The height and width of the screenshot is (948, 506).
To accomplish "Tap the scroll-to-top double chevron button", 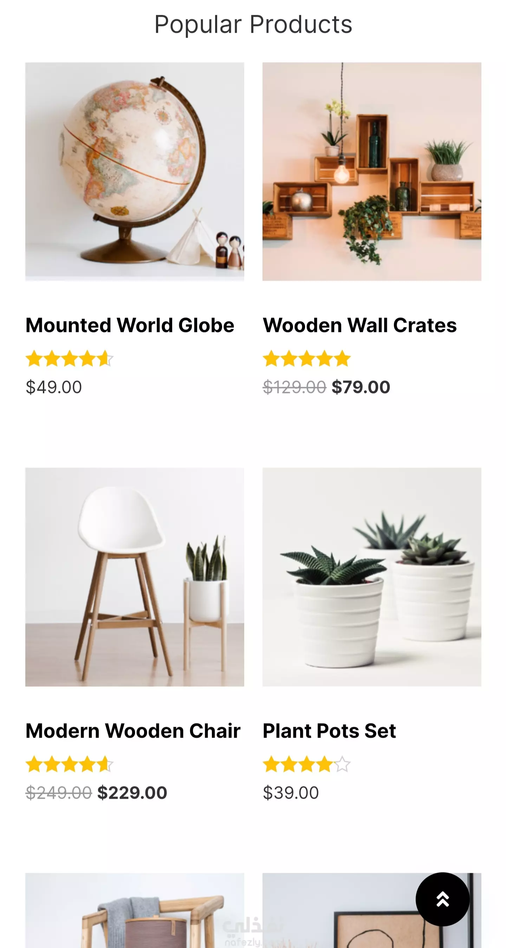I will click(442, 899).
